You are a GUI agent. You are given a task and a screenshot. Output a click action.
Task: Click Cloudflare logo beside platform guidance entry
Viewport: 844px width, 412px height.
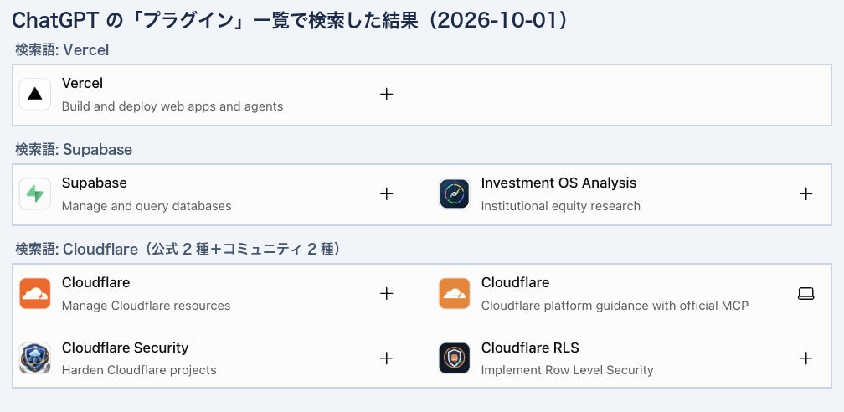click(455, 294)
